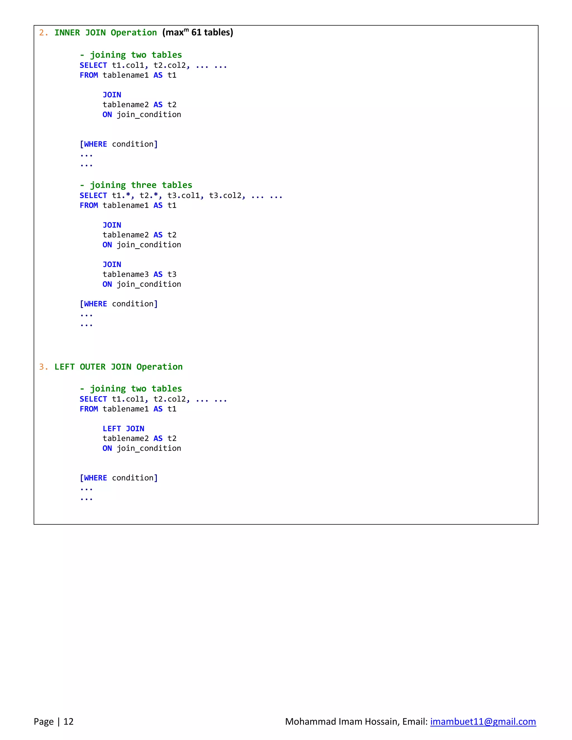The height and width of the screenshot is (740, 572).
Task: Click 'tablename3 AS t3' line
Action: (x=139, y=274)
